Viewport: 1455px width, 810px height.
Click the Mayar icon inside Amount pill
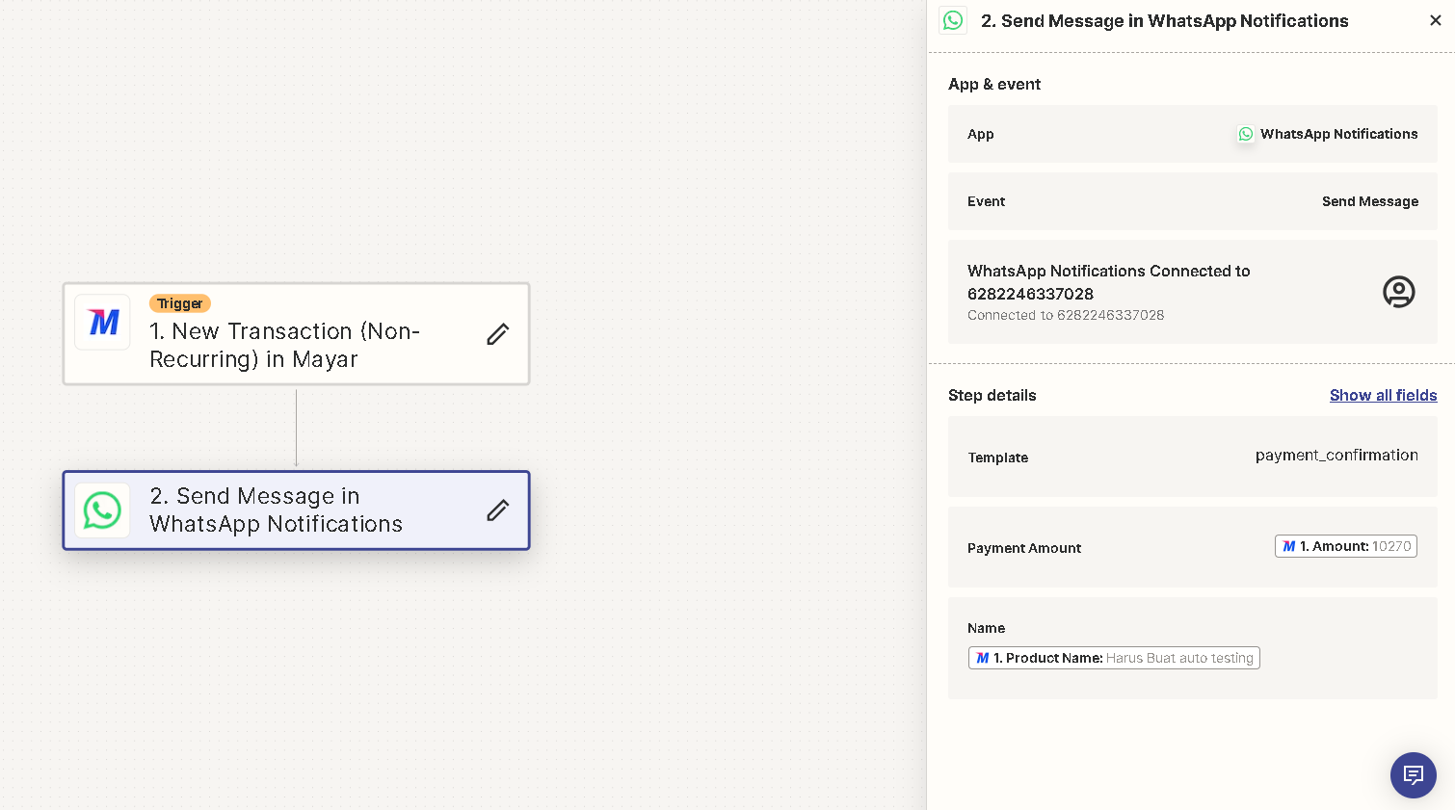pyautogui.click(x=1289, y=546)
